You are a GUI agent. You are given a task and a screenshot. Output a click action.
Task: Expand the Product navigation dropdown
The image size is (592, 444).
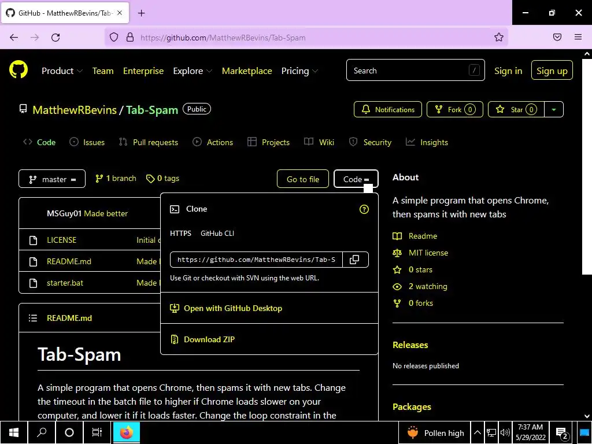click(x=62, y=71)
